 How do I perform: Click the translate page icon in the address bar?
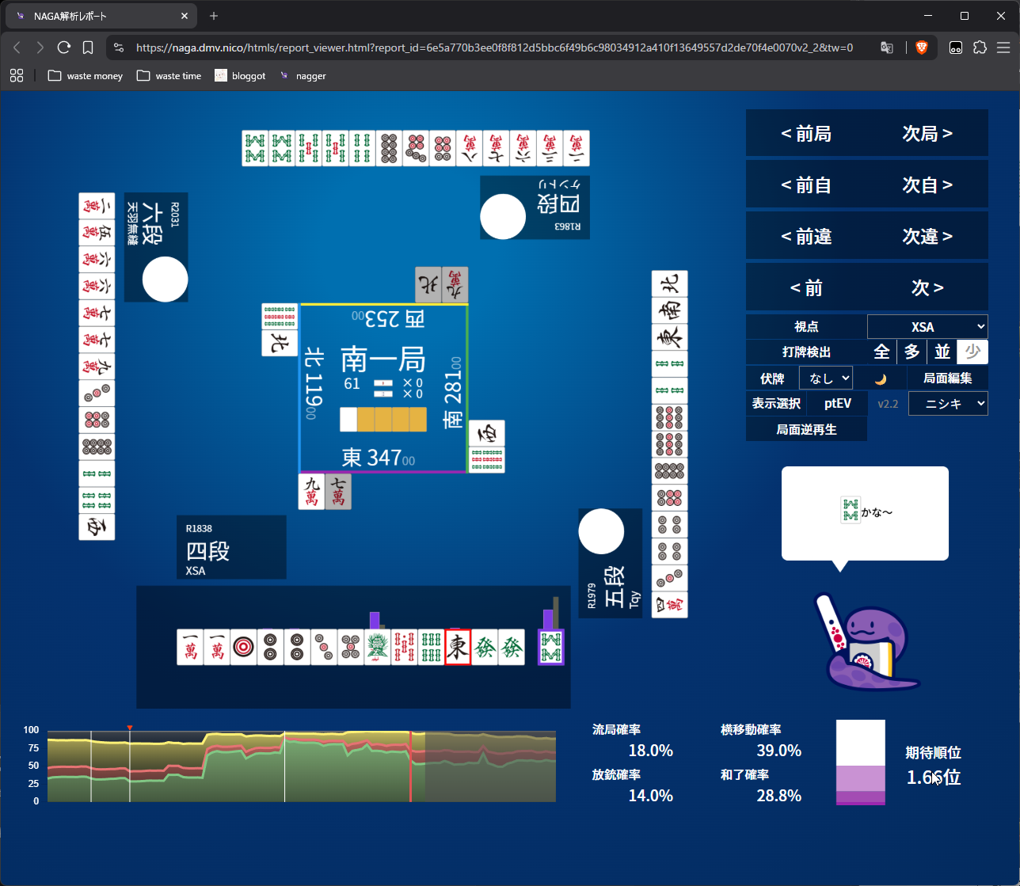(887, 48)
